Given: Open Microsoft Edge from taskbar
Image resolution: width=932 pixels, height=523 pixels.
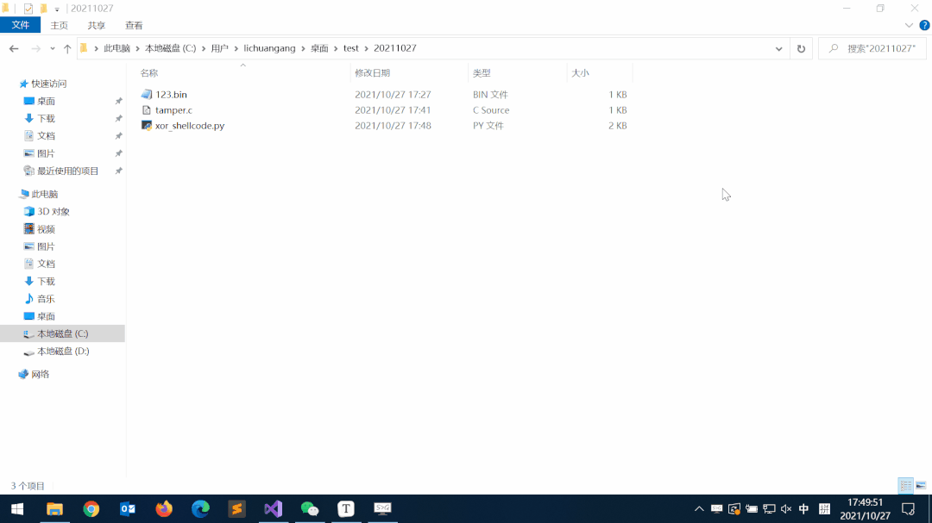Looking at the screenshot, I should (200, 508).
